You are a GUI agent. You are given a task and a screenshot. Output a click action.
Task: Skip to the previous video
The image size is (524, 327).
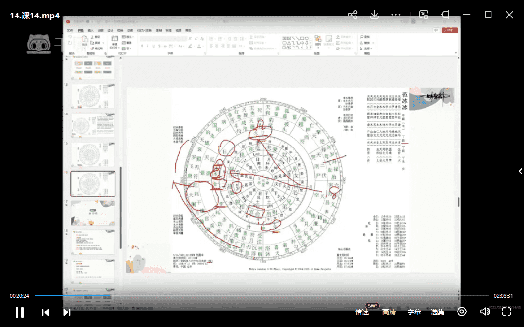coord(46,312)
